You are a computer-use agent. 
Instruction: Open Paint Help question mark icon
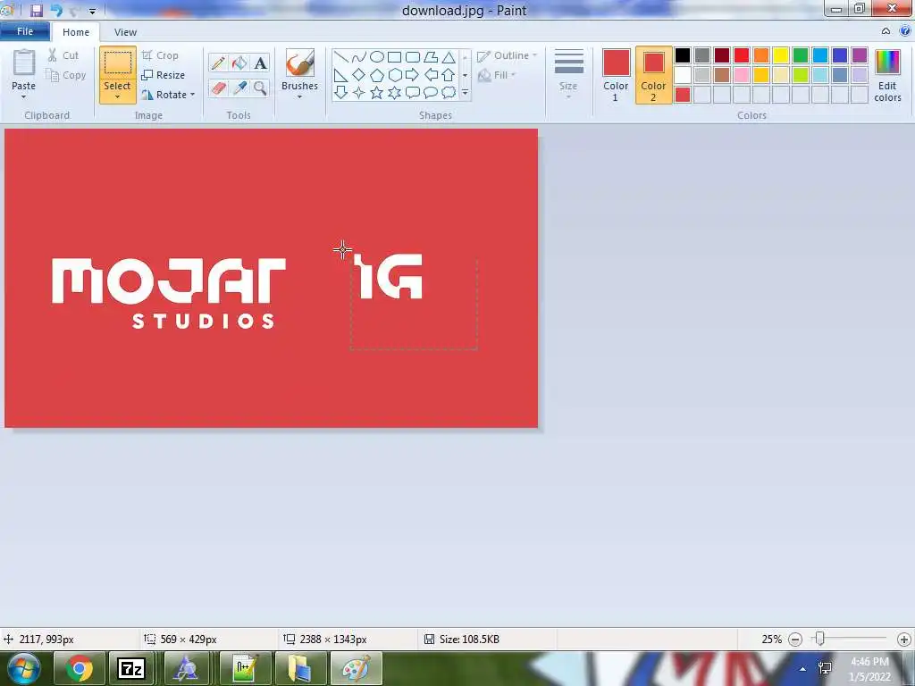(x=905, y=31)
